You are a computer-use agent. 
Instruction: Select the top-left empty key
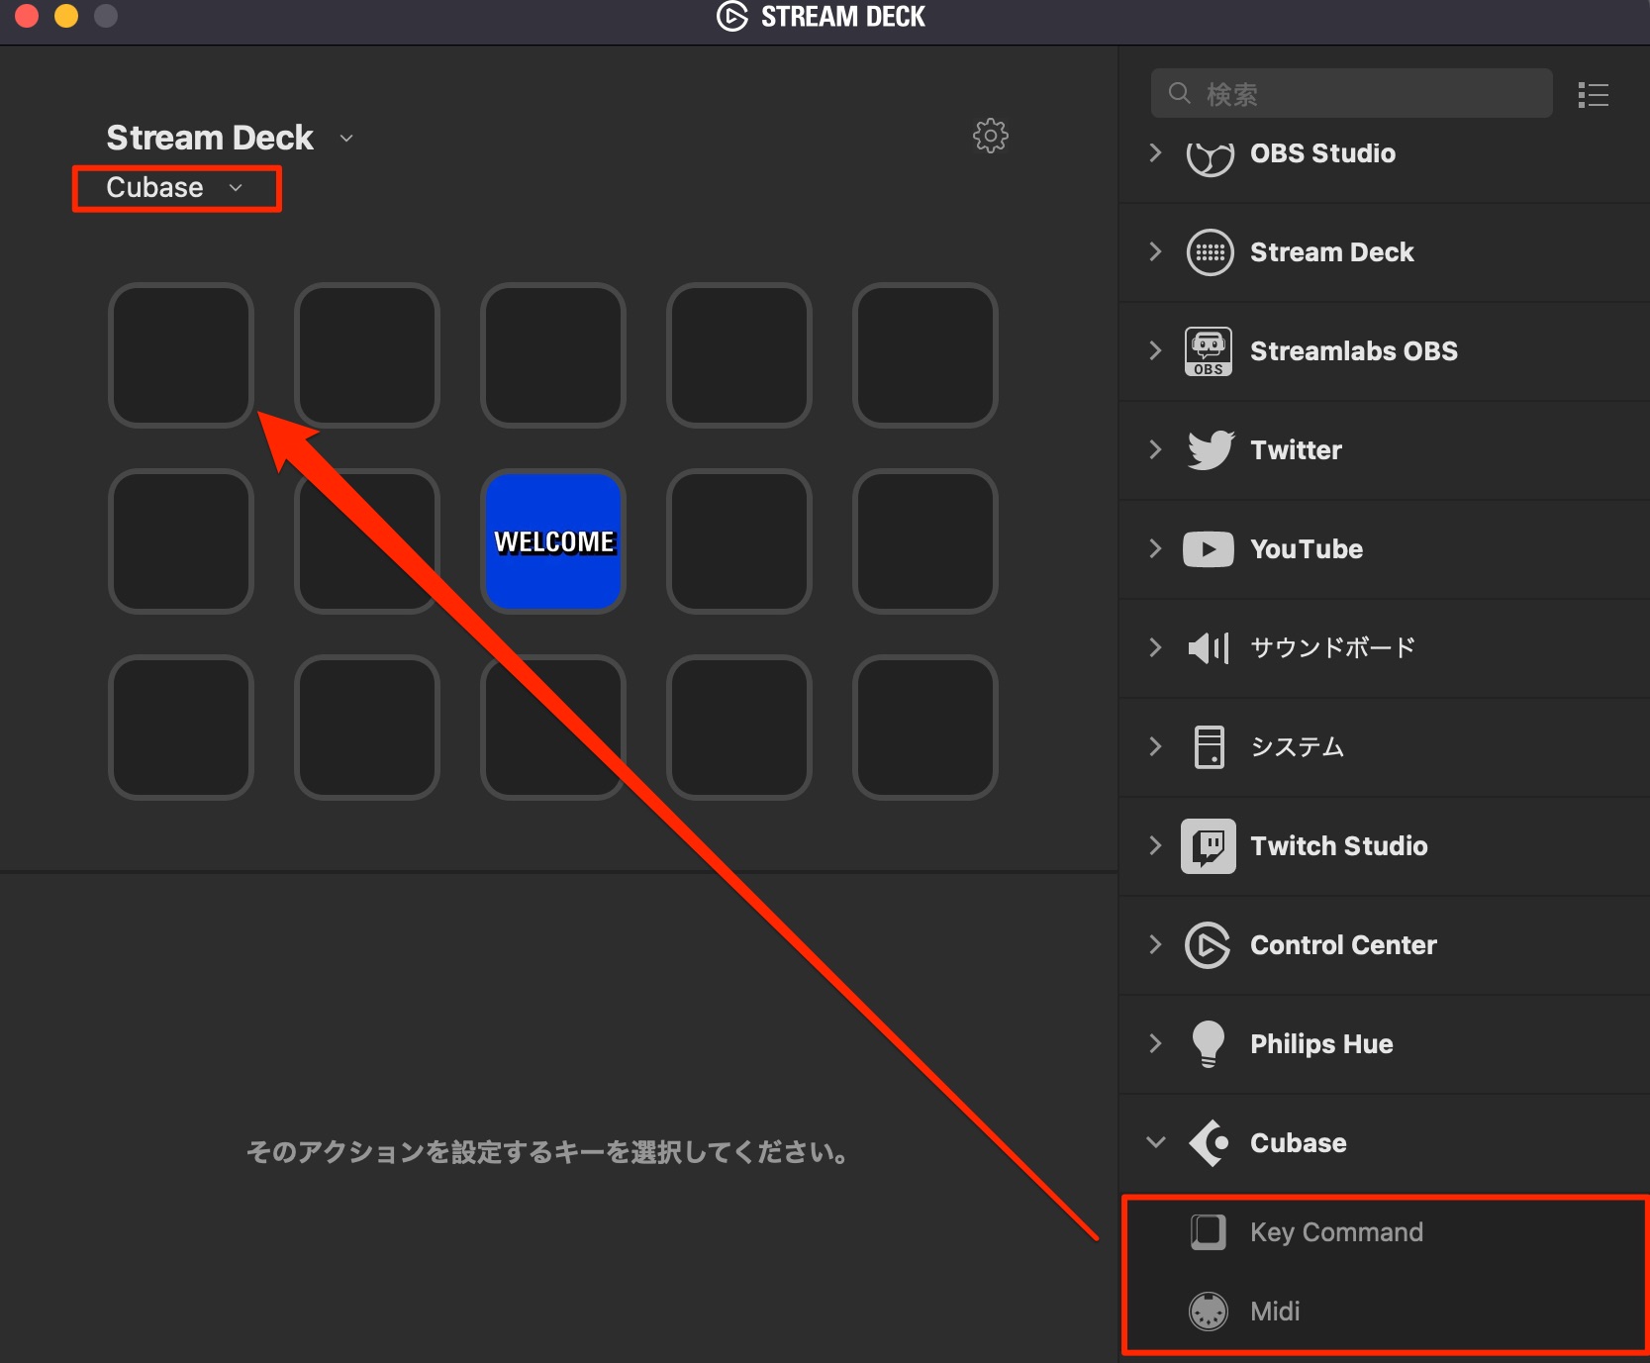pyautogui.click(x=181, y=355)
